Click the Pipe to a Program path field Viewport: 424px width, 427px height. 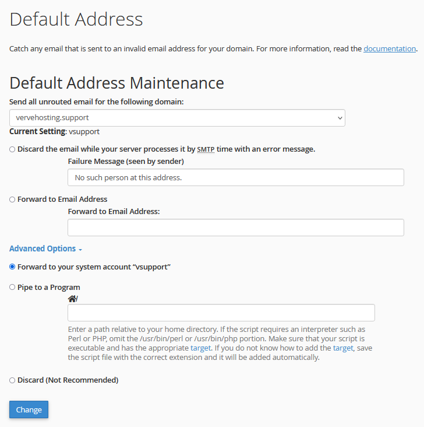point(221,313)
